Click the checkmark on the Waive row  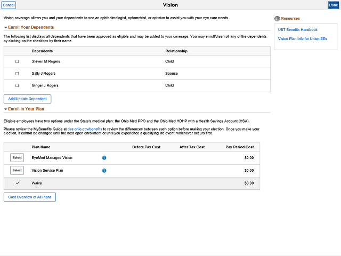click(18, 183)
